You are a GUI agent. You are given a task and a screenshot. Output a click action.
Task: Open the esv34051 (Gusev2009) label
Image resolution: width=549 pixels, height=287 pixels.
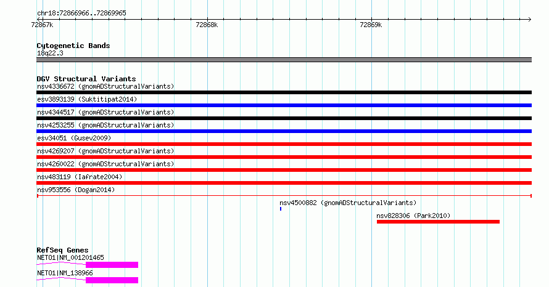click(74, 138)
